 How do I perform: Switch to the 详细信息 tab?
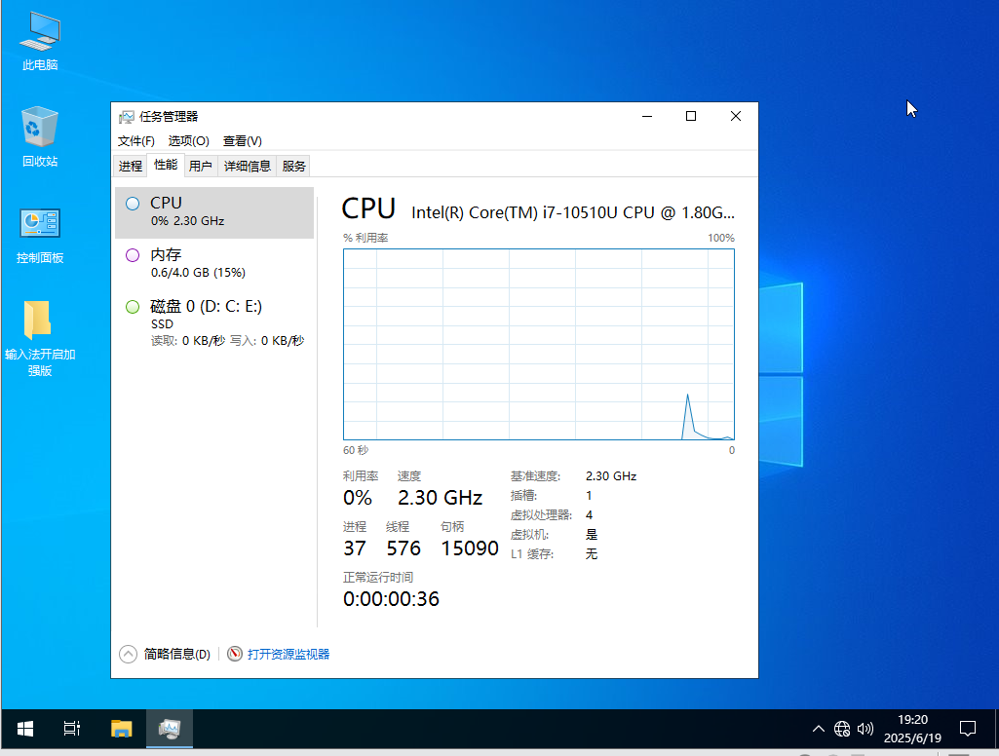point(248,167)
